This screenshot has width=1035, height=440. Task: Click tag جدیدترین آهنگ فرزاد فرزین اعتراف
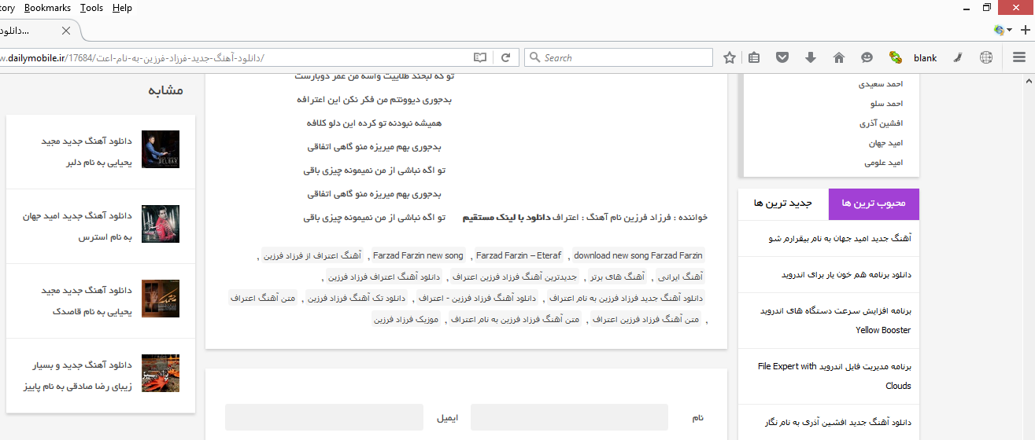point(516,277)
